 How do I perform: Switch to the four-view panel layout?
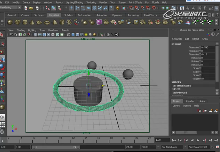pyautogui.click(x=2, y=125)
